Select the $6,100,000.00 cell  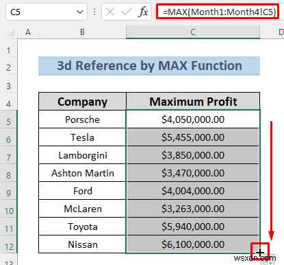tap(193, 244)
